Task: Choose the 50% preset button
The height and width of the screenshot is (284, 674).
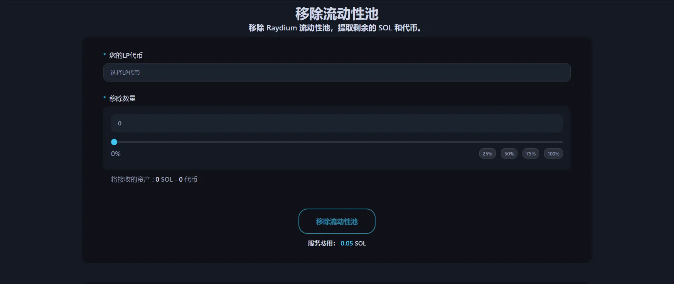Action: (509, 154)
